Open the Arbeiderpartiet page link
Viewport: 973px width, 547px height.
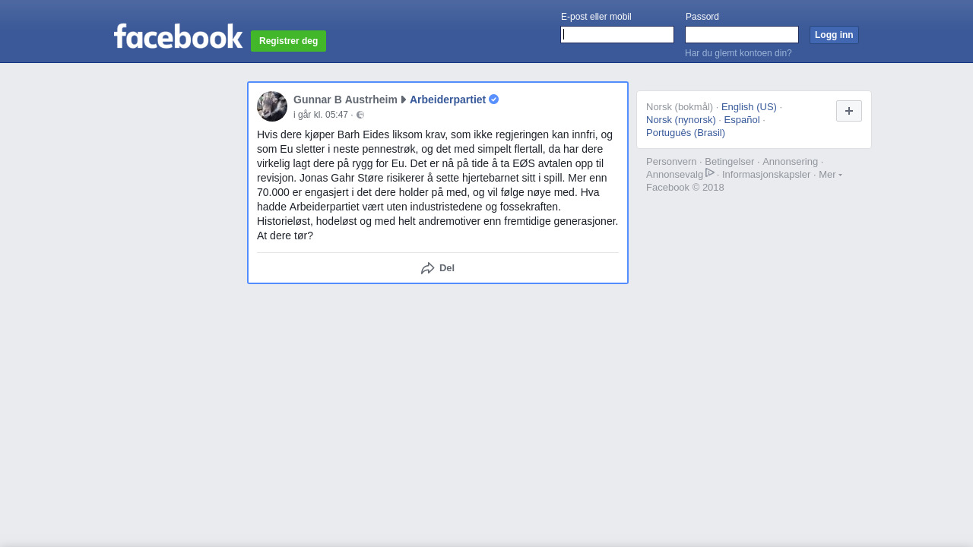click(x=448, y=100)
